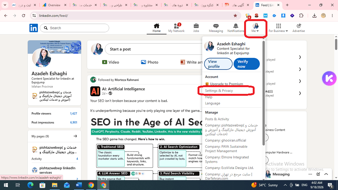Open Microsoft Store from taskbar
Viewport: 338px width, 190px height.
pyautogui.click(x=42, y=185)
